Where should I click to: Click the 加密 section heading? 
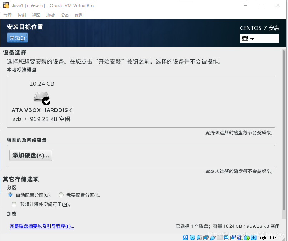coord(11,214)
